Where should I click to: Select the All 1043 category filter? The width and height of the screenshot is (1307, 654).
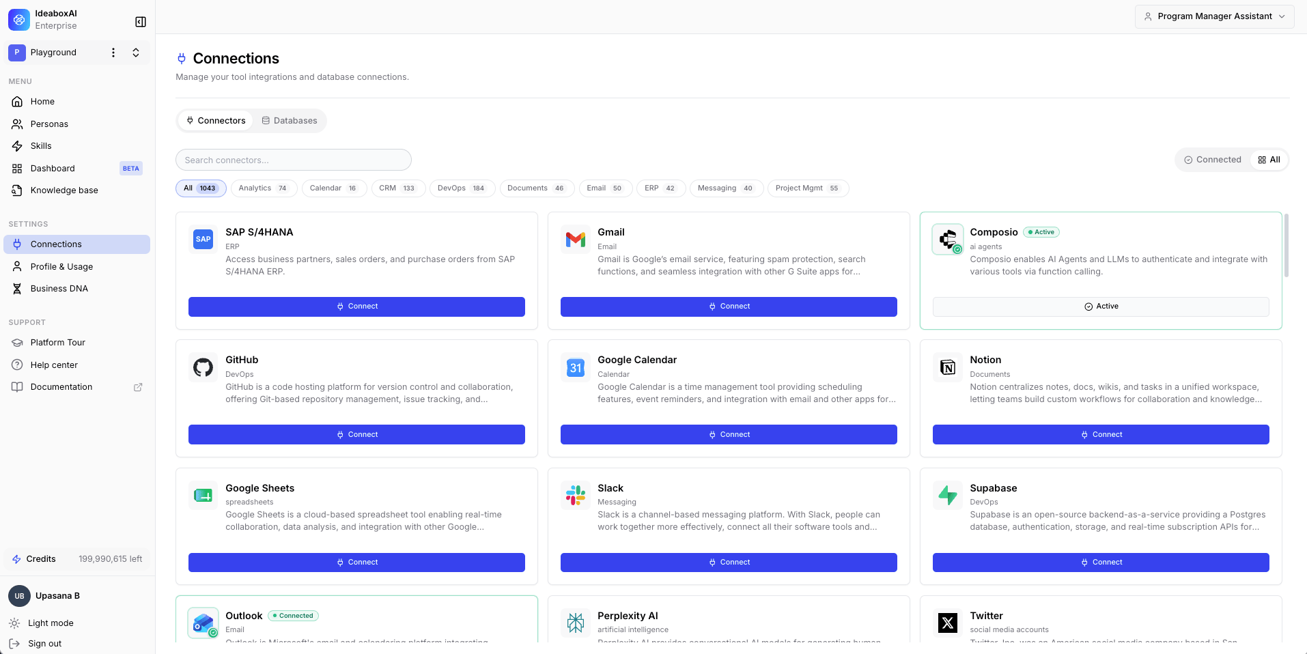[201, 188]
